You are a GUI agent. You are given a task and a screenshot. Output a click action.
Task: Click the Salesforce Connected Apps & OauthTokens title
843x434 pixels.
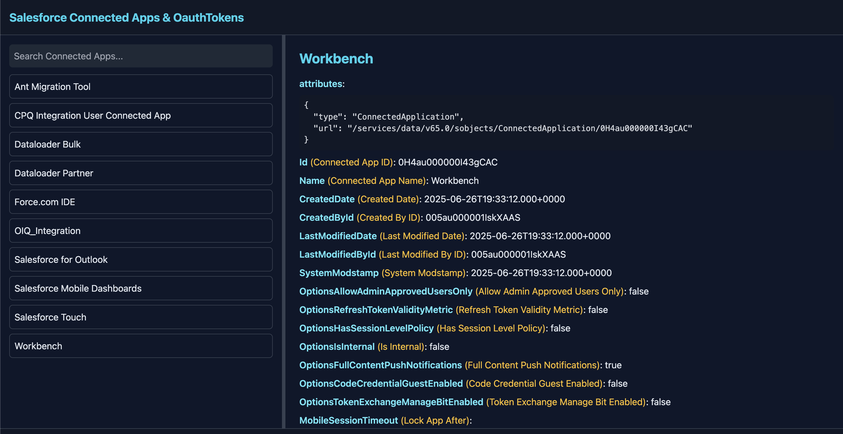[126, 17]
